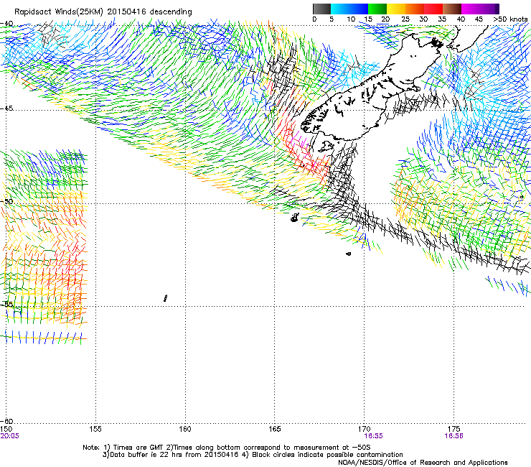Click the magenta wind barbs near Fiordland
The height and width of the screenshot is (467, 531).
point(301,141)
